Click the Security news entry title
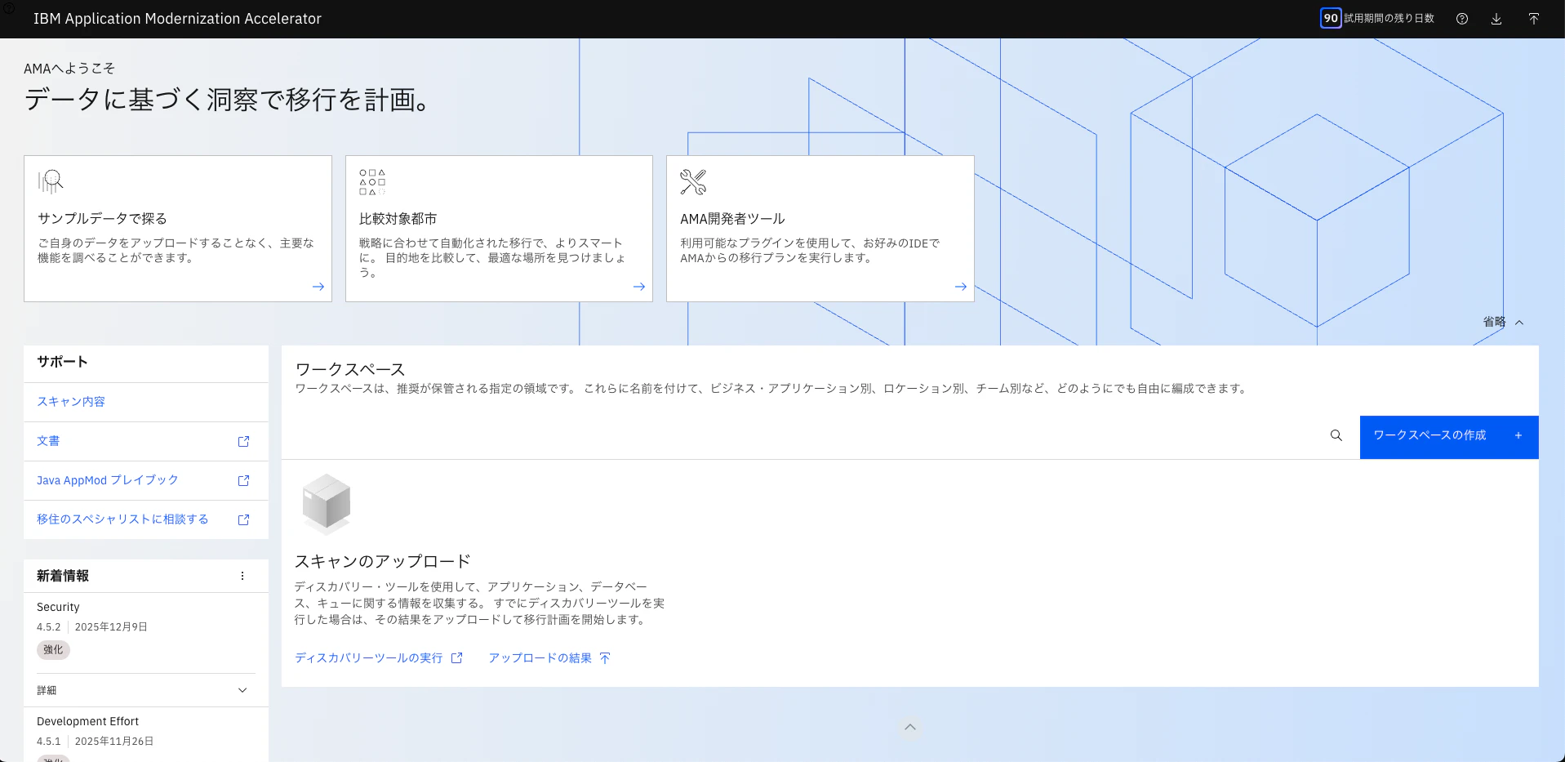1565x762 pixels. click(x=58, y=607)
